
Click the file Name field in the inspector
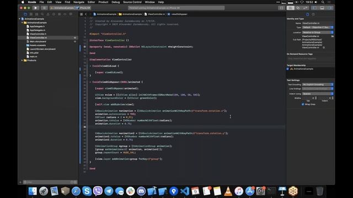click(x=318, y=23)
